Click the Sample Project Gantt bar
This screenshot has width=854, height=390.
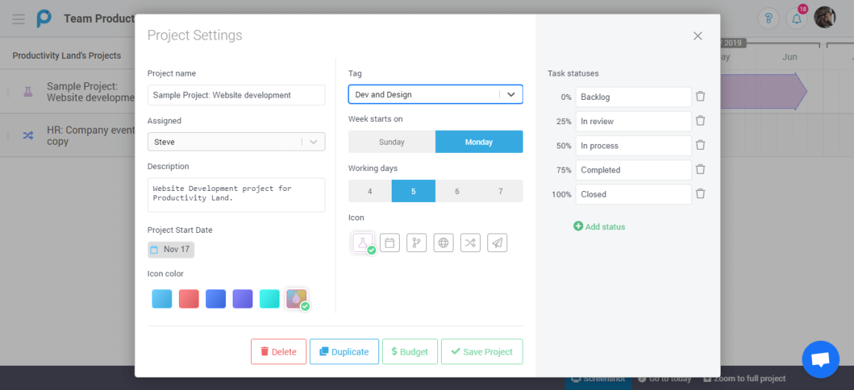pos(763,91)
